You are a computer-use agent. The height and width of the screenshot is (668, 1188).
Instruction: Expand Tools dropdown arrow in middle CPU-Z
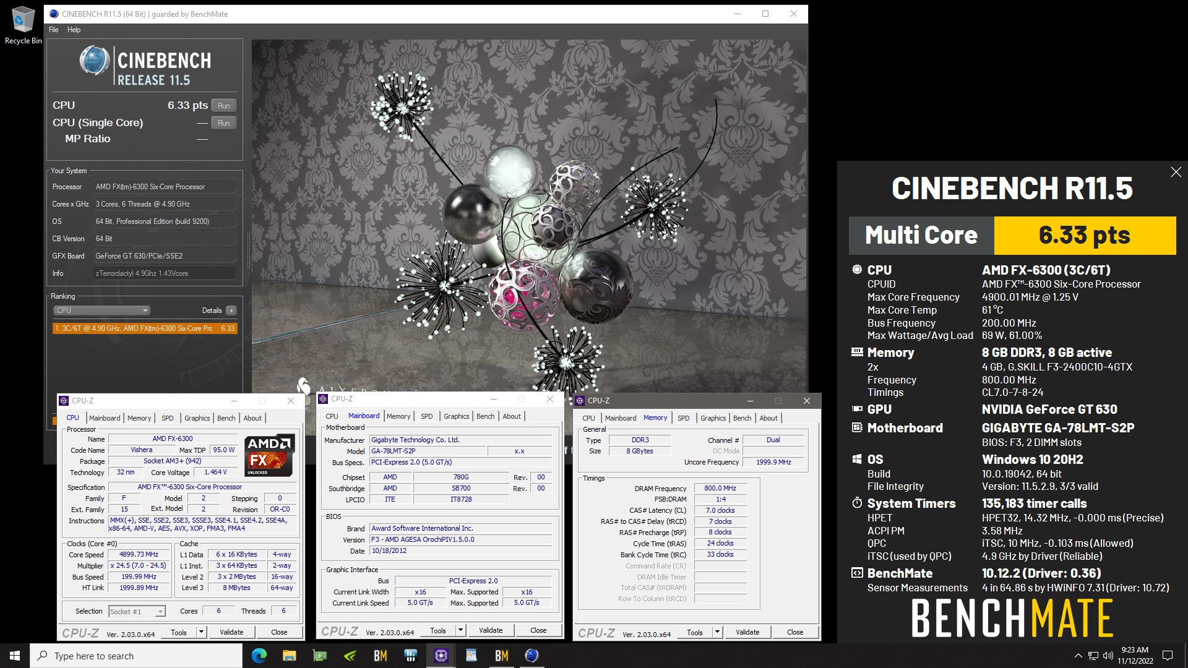[x=460, y=630]
